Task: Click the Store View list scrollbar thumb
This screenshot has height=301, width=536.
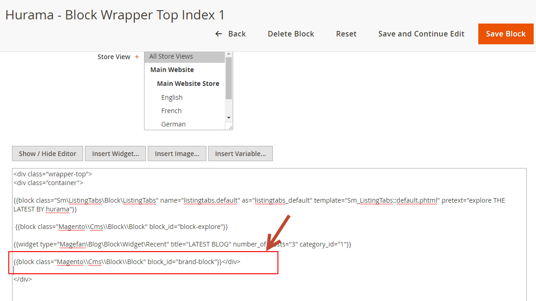Action: [x=229, y=78]
